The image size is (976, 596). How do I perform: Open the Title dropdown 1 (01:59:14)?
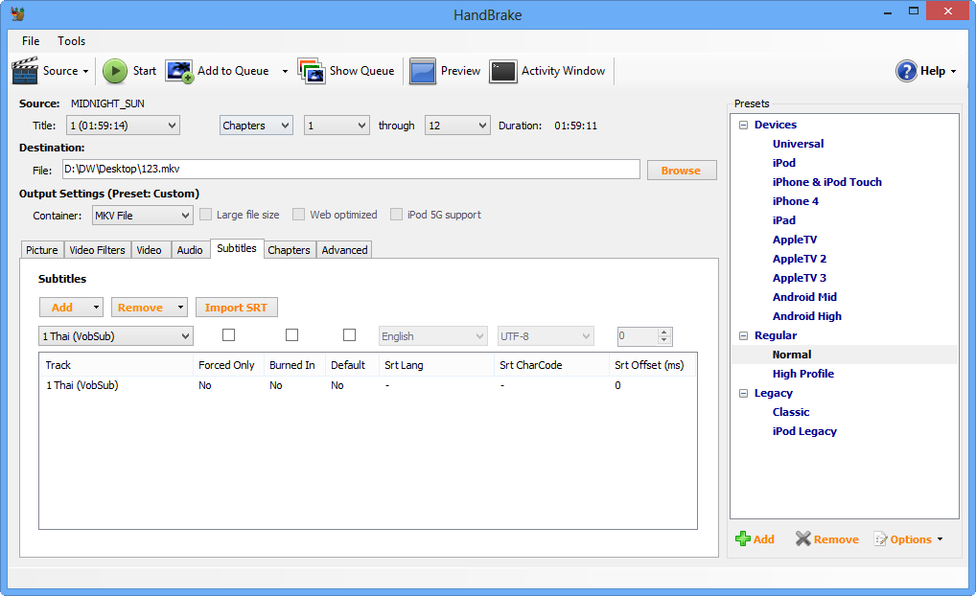coord(124,126)
